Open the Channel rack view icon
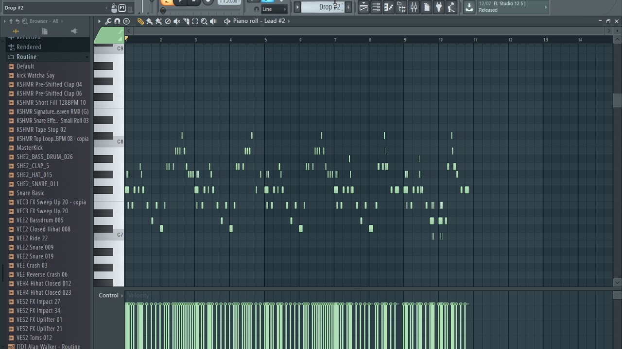Screen dimensions: 622x349 (376, 7)
